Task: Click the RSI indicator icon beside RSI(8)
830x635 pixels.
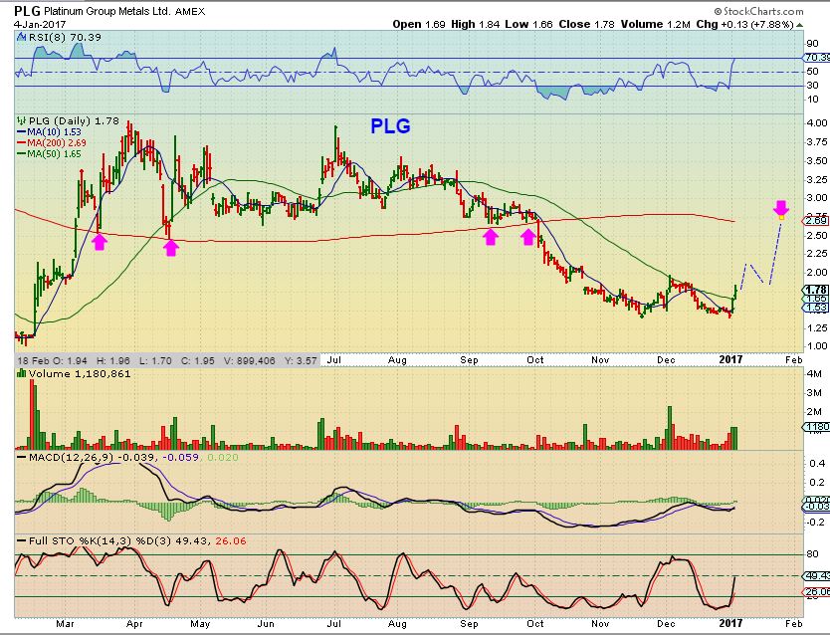Action: [x=21, y=37]
